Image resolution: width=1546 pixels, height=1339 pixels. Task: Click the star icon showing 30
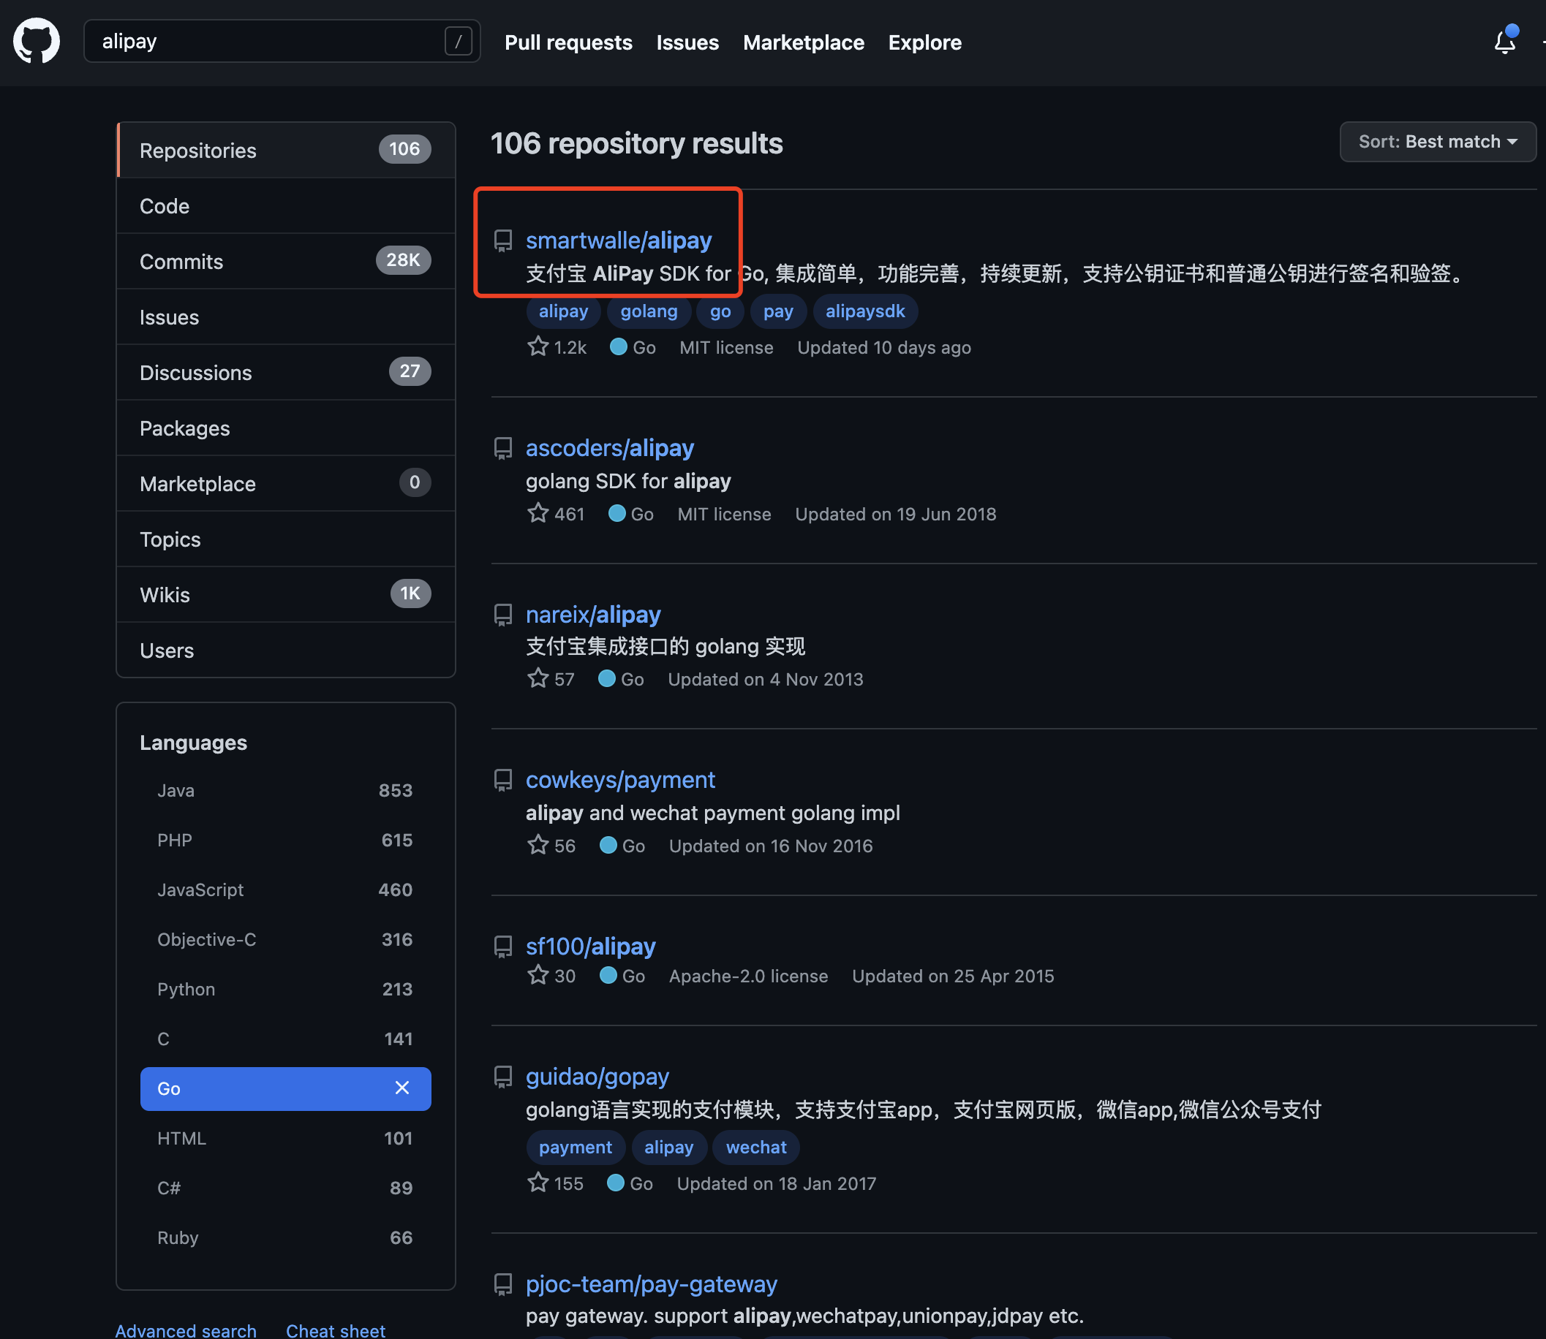(538, 975)
